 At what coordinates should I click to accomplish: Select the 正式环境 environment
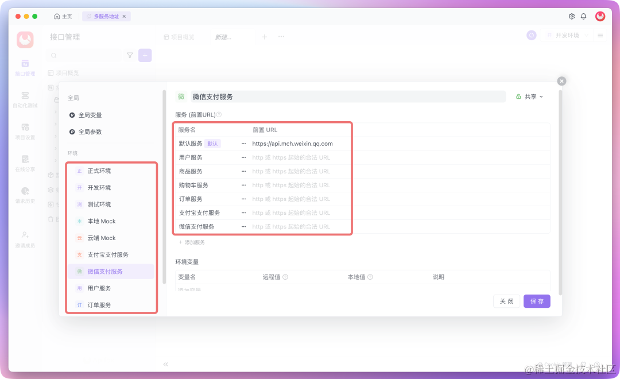[111, 171]
